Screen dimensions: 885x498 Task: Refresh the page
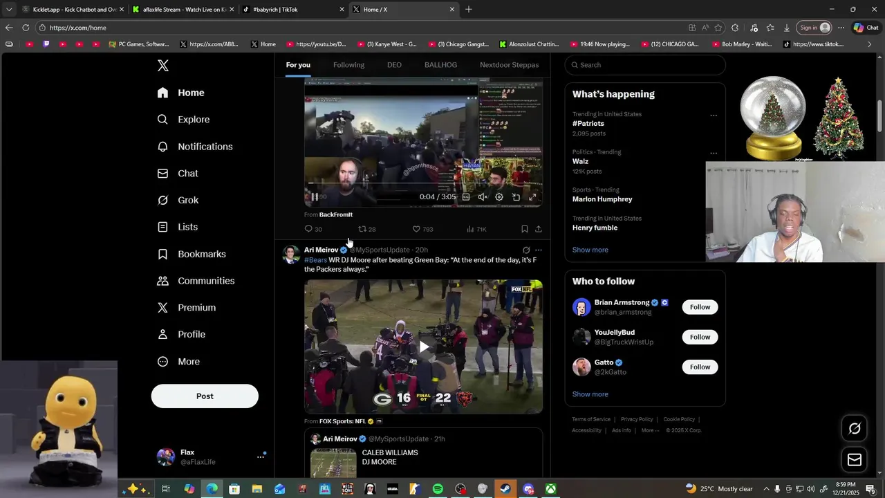(26, 28)
